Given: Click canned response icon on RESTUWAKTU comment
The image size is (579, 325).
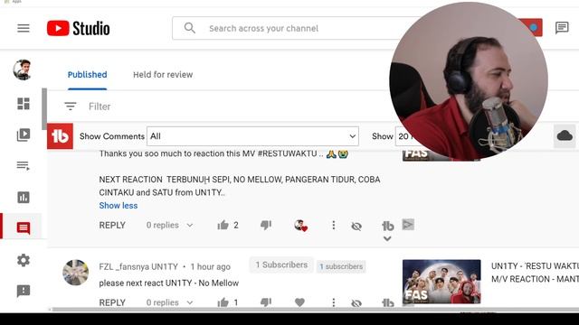Looking at the screenshot, I should point(408,225).
